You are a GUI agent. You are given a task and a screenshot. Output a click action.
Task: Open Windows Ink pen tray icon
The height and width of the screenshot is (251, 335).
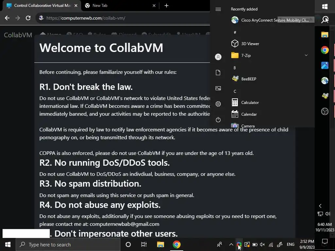click(280, 244)
